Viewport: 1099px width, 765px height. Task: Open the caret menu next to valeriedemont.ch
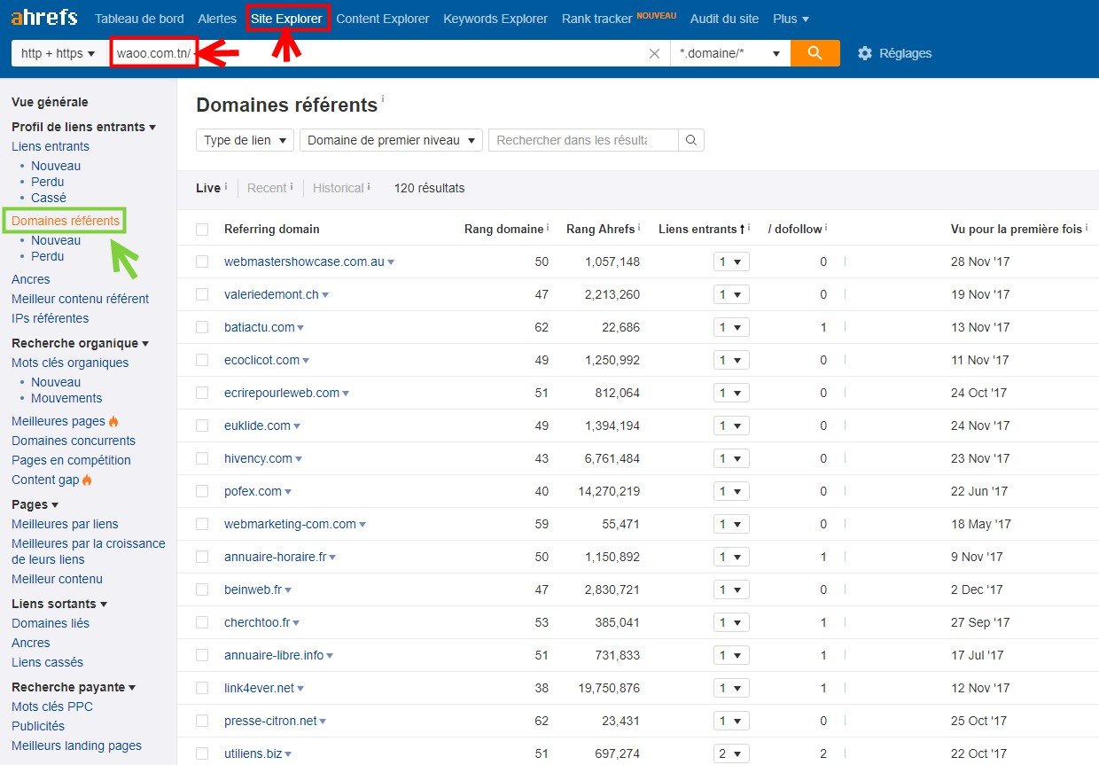[325, 295]
